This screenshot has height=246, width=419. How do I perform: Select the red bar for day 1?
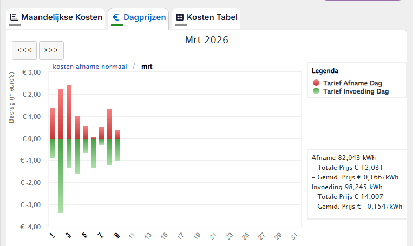tap(53, 123)
